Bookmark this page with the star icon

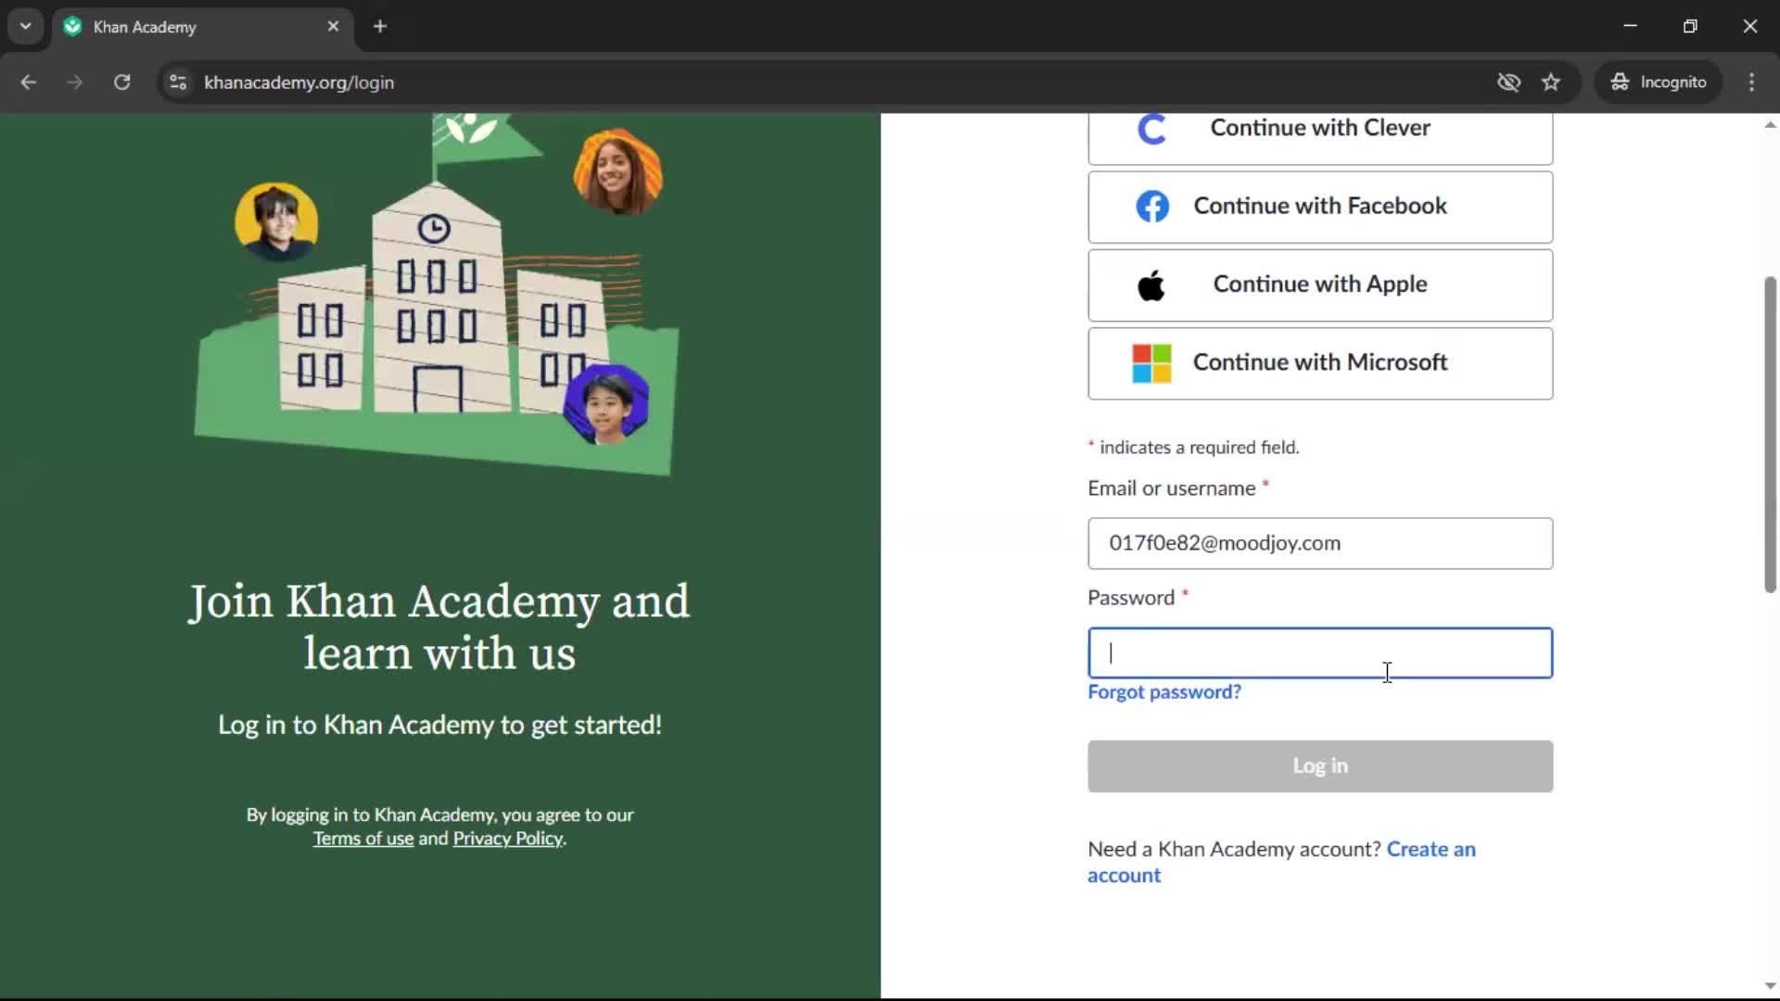click(1551, 82)
